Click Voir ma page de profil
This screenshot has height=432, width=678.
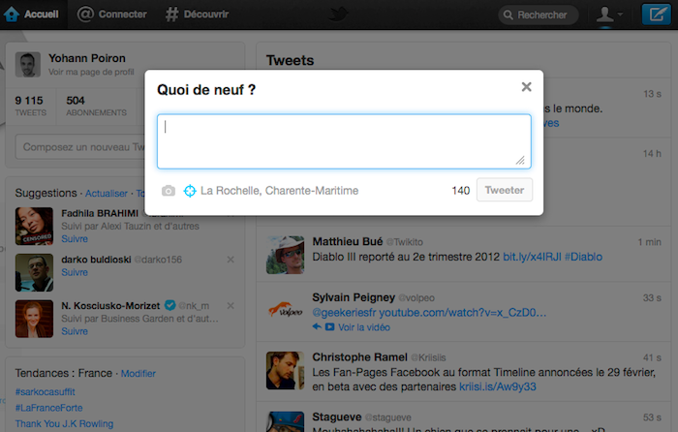91,72
